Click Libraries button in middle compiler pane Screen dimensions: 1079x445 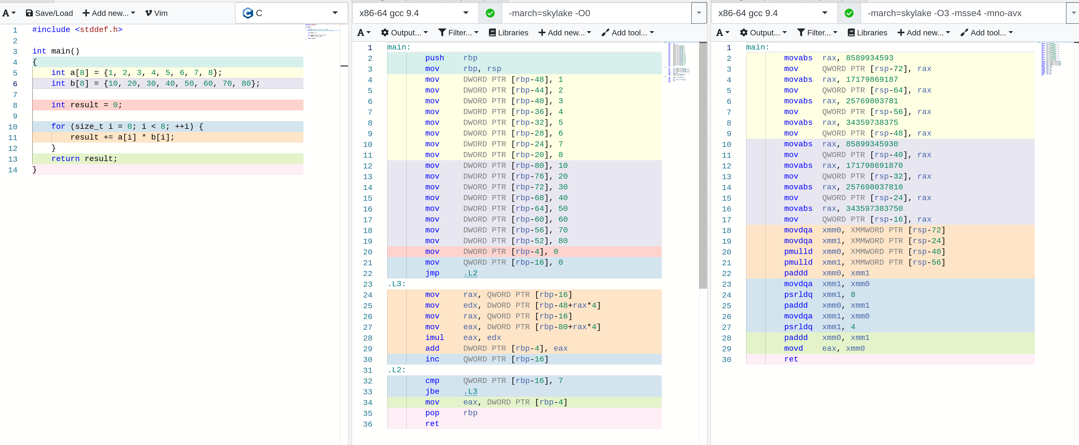pyautogui.click(x=508, y=33)
